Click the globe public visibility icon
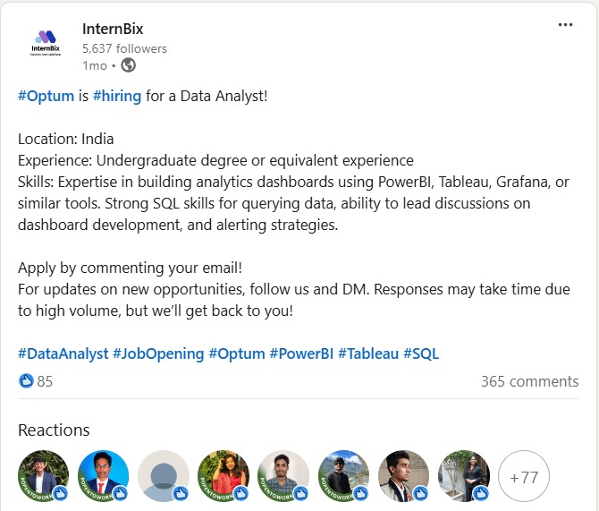The height and width of the screenshot is (511, 599). point(129,65)
